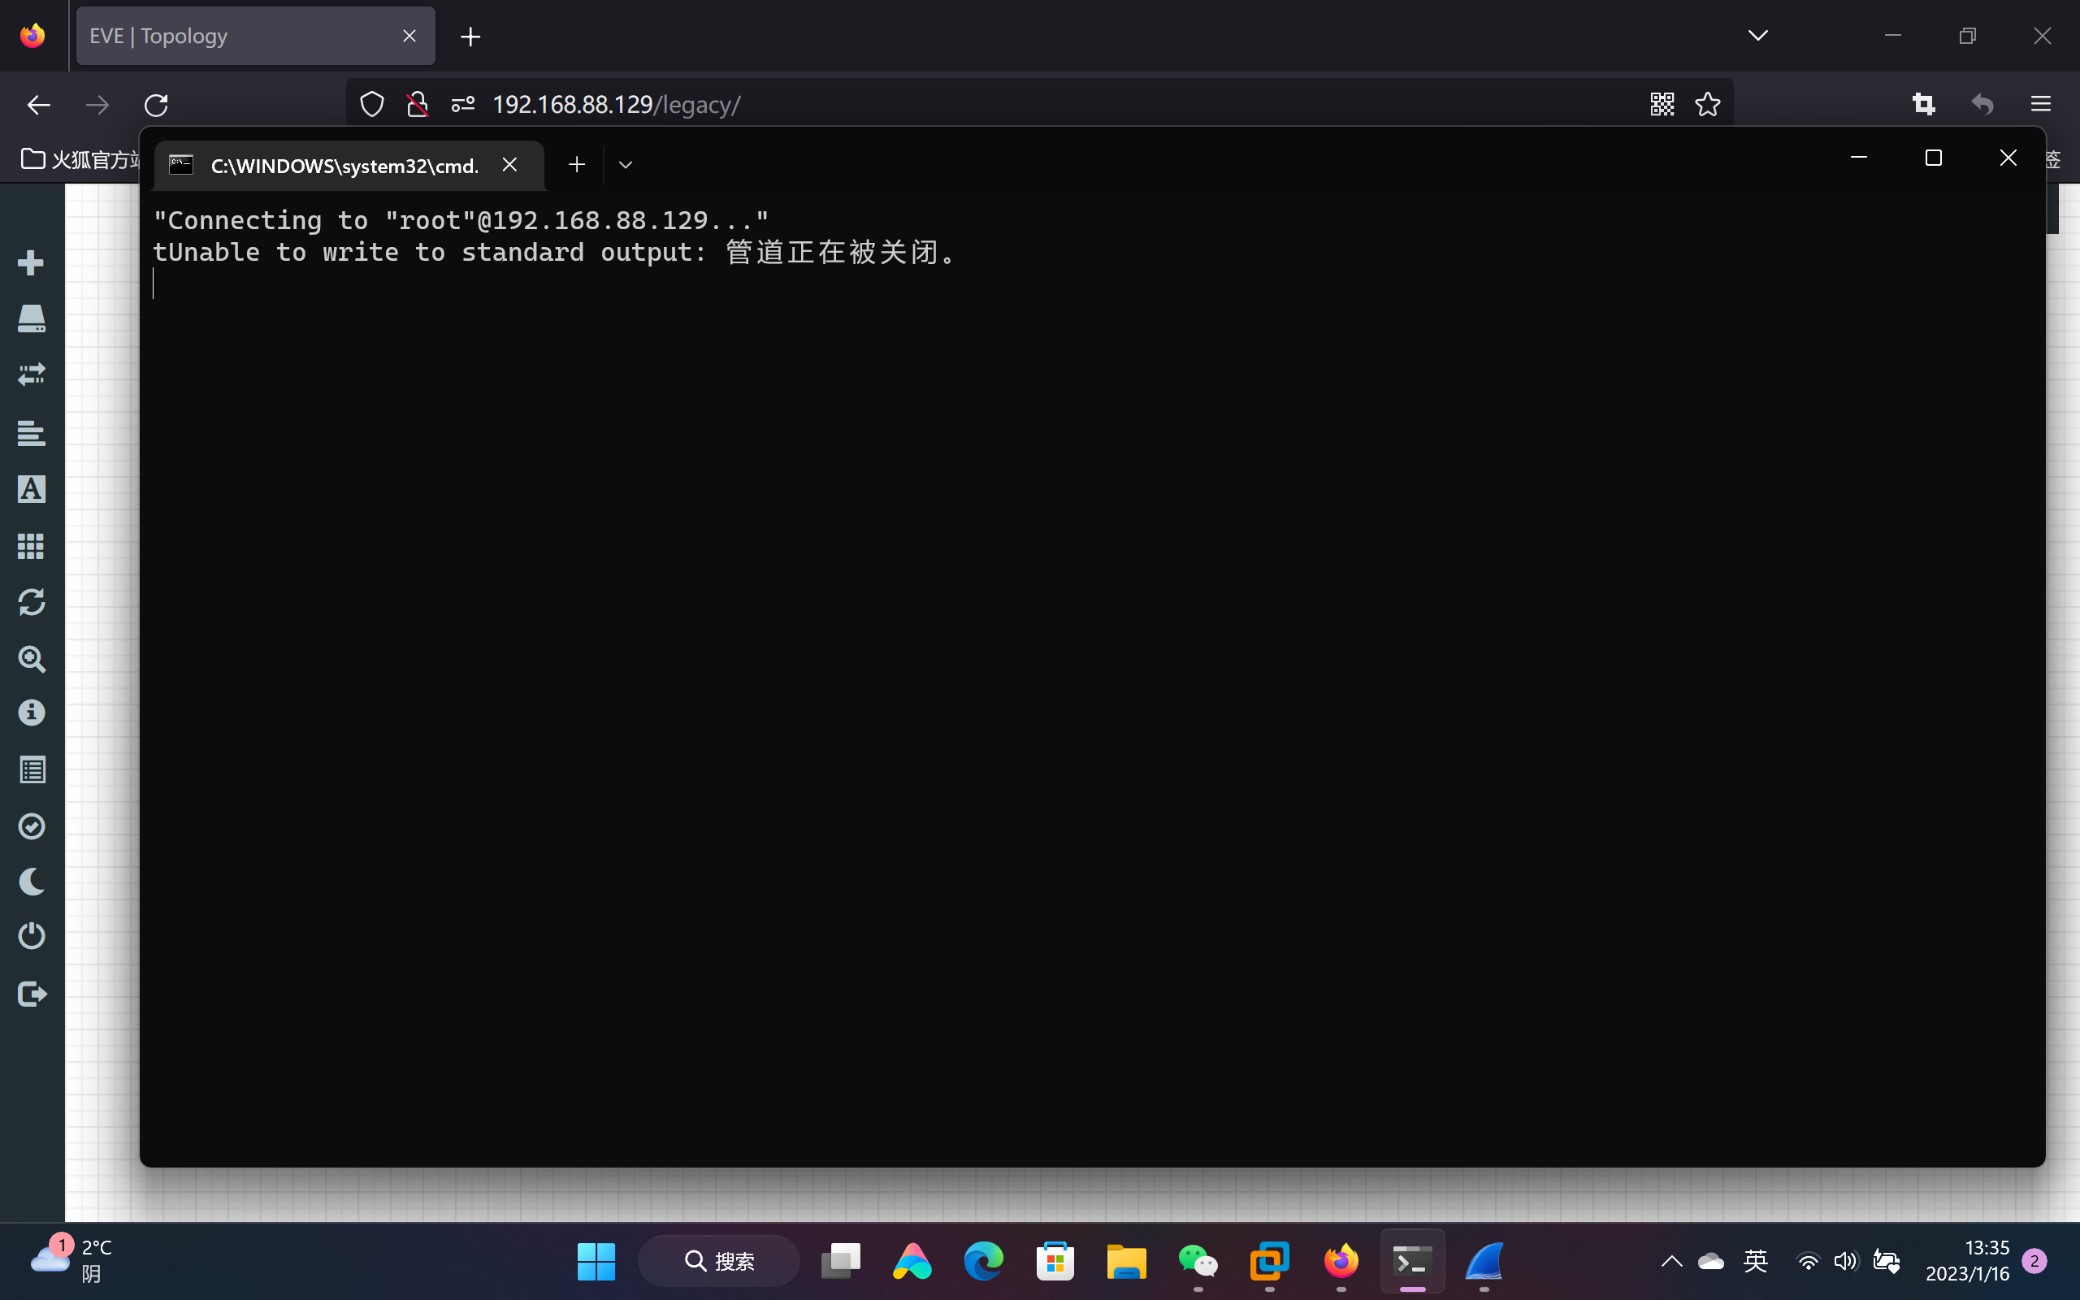Toggle the lock lab checkmark icon
This screenshot has height=1300, width=2080.
coord(31,826)
